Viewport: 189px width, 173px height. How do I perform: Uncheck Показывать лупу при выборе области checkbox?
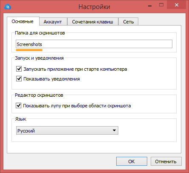coord(19,106)
